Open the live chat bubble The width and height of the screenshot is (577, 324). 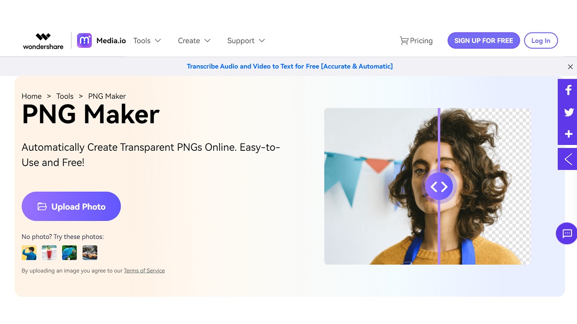click(x=567, y=233)
